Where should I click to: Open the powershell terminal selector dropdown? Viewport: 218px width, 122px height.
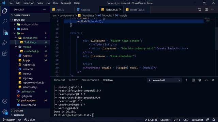[x=164, y=80]
